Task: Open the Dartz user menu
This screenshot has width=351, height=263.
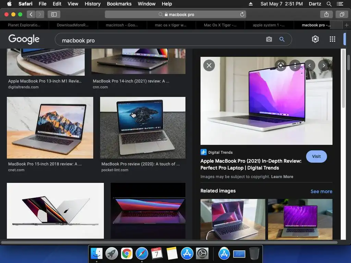Action: (315, 4)
